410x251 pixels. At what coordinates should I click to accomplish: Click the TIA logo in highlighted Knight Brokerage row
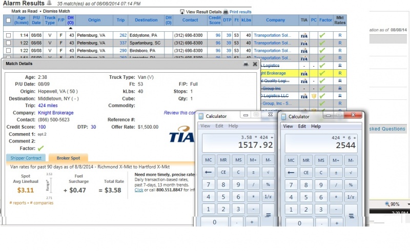(304, 73)
